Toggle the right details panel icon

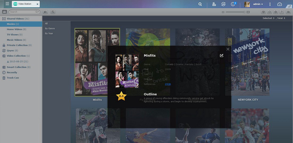tap(288, 12)
